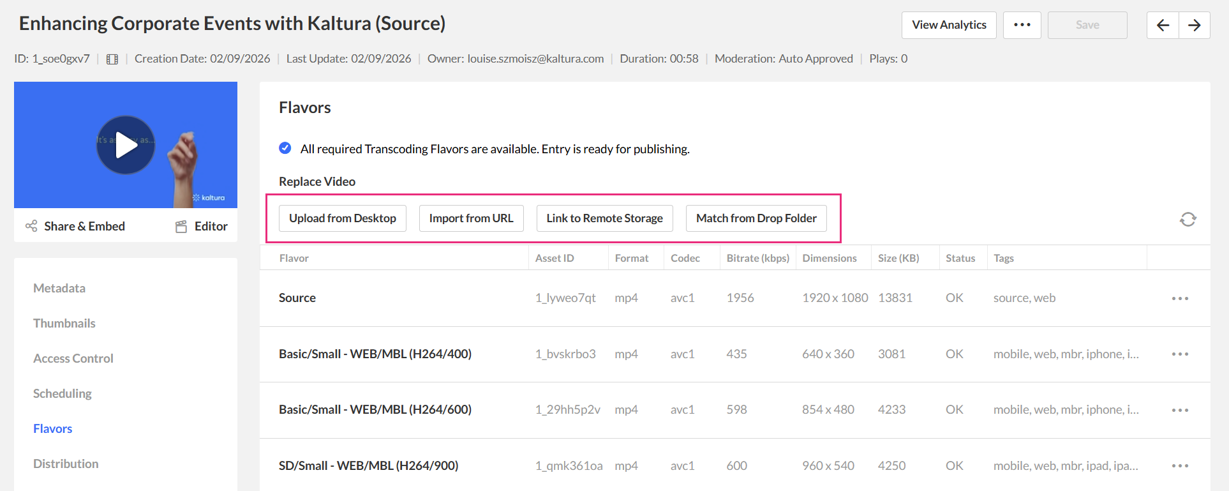Open the Distribution section

(66, 464)
